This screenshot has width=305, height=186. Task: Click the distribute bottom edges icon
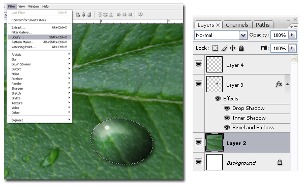(111, 15)
